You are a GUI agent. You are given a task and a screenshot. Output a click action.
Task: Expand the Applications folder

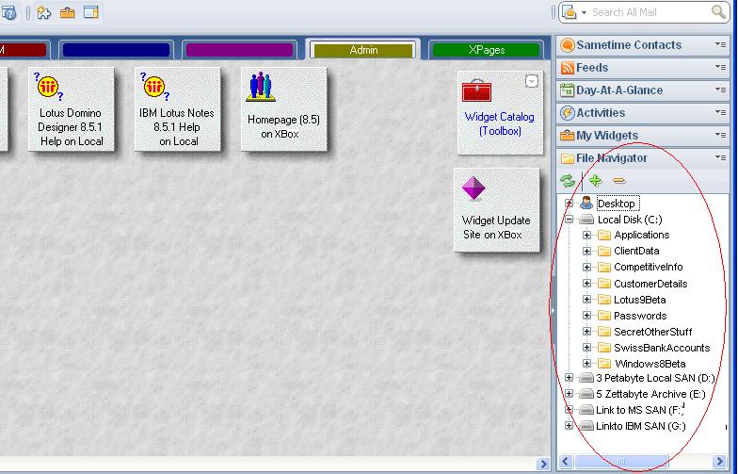coord(586,235)
